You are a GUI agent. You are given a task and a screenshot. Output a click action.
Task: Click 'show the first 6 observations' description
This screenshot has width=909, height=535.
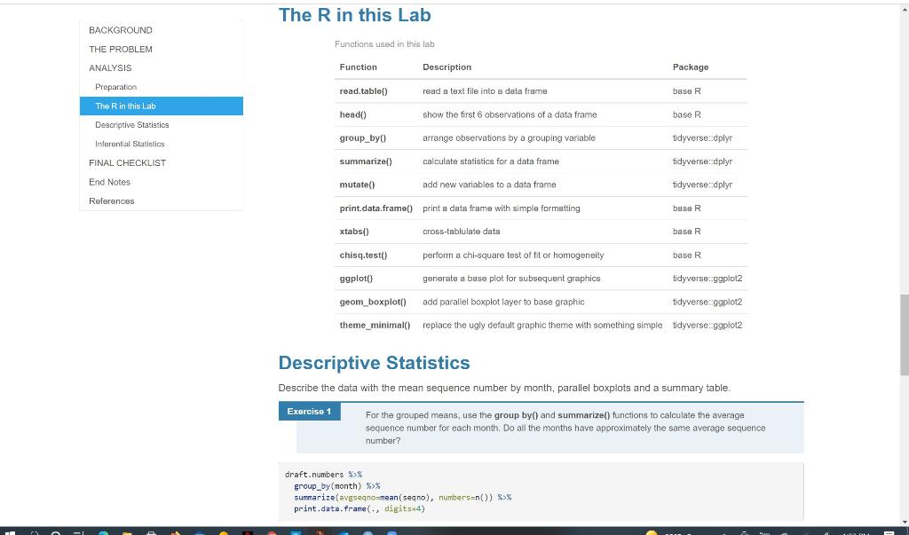click(510, 114)
